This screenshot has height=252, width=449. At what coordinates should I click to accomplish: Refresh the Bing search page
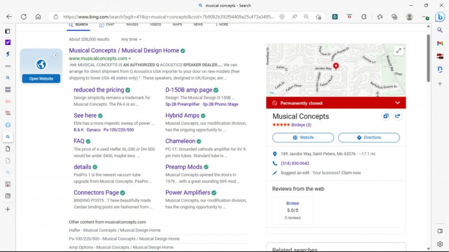[x=24, y=17]
